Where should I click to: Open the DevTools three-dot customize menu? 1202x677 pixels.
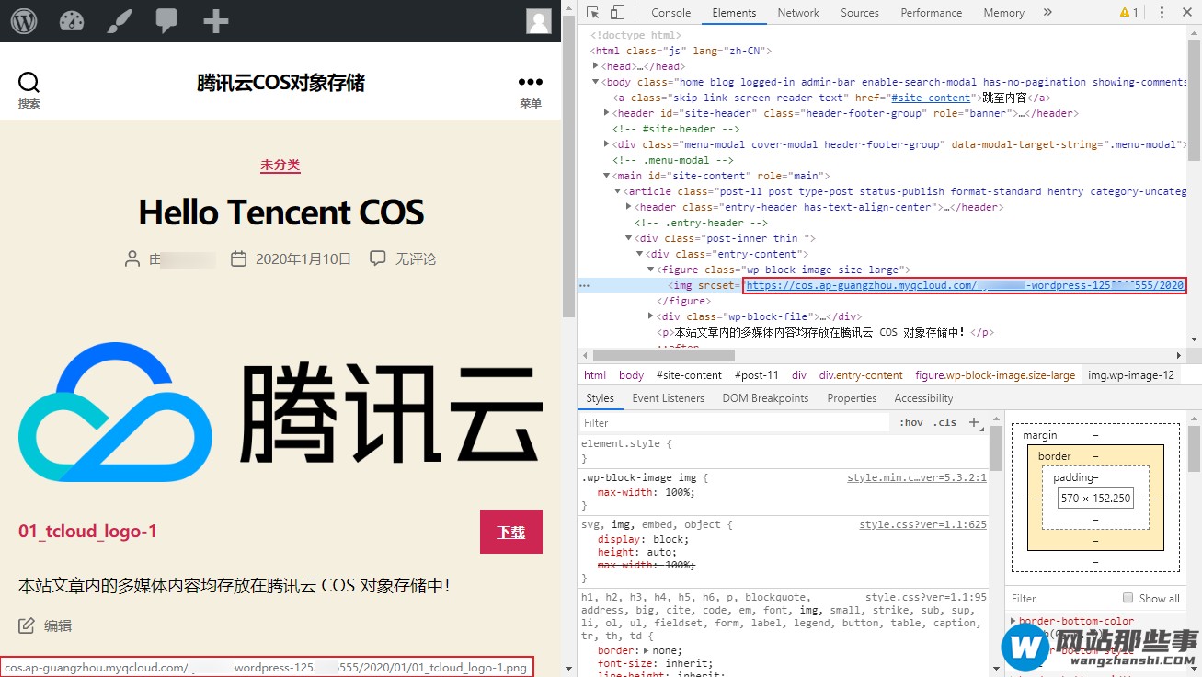1162,12
